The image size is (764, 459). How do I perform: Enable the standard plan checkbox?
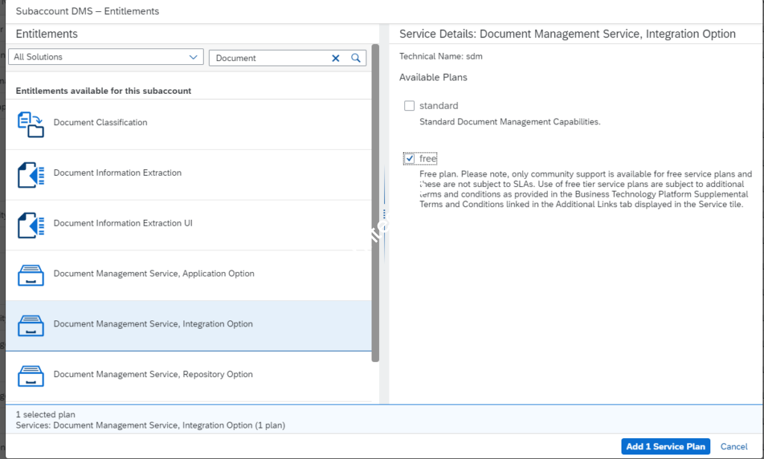click(410, 106)
